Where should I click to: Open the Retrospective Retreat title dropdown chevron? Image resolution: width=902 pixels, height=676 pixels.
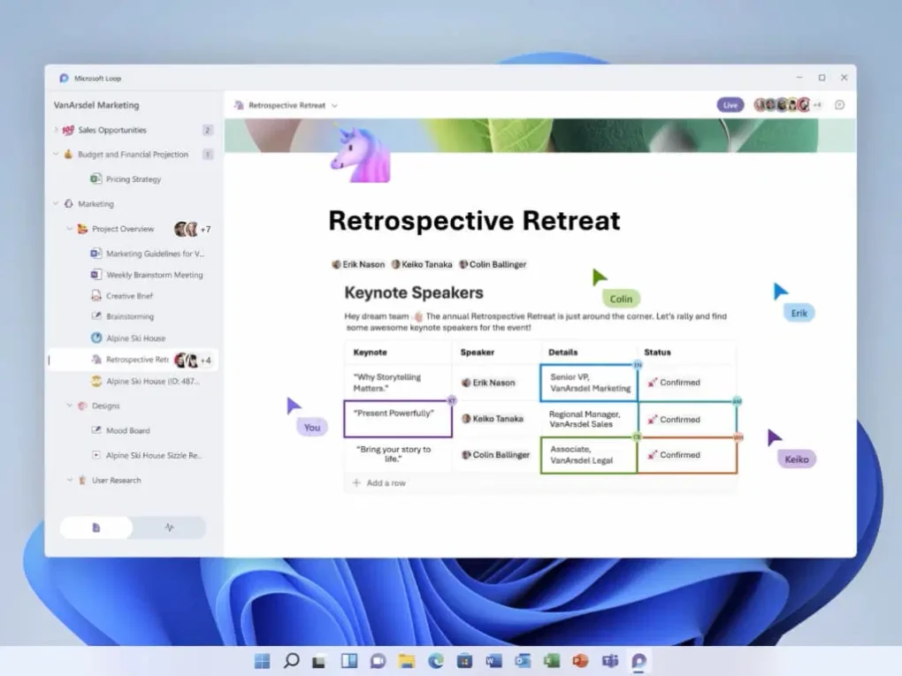click(334, 106)
